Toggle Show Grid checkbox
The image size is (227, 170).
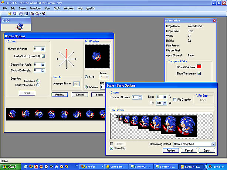click(112, 148)
